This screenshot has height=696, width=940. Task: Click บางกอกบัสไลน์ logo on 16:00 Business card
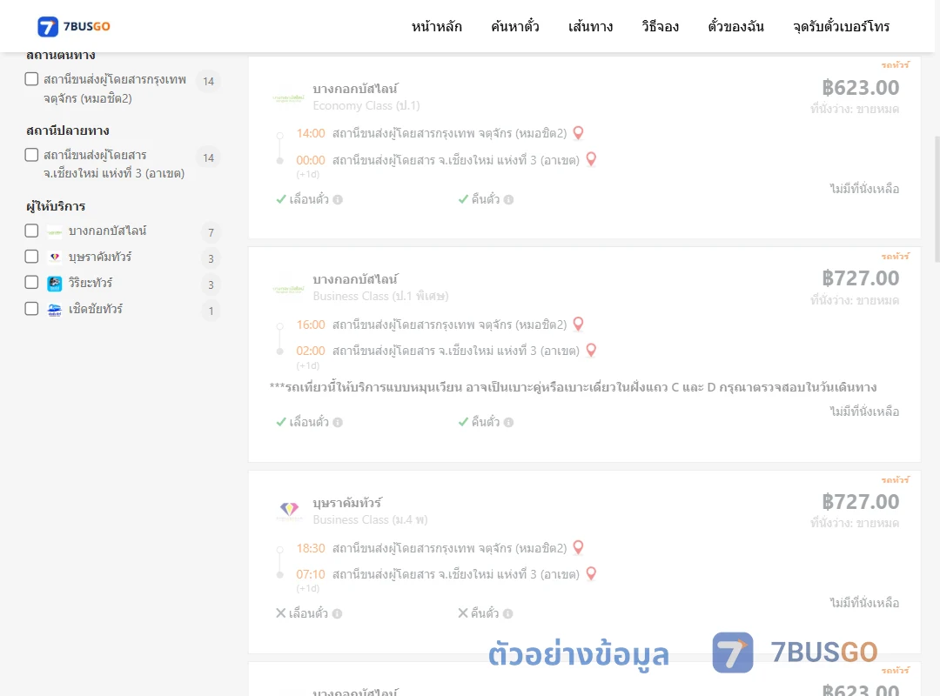coord(288,288)
